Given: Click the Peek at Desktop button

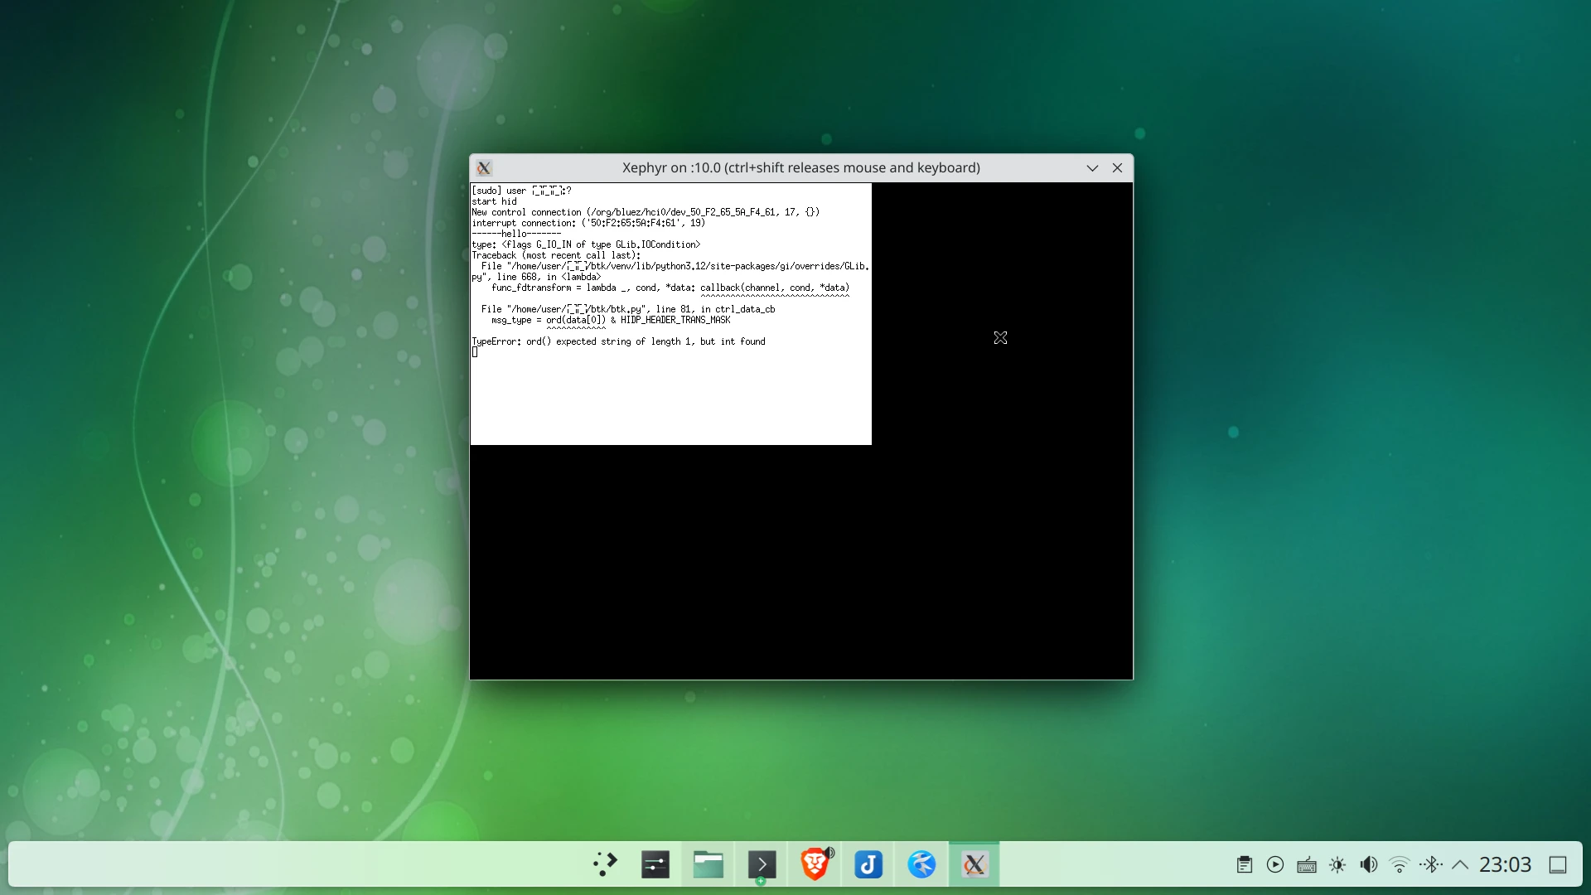Looking at the screenshot, I should click(x=1558, y=864).
